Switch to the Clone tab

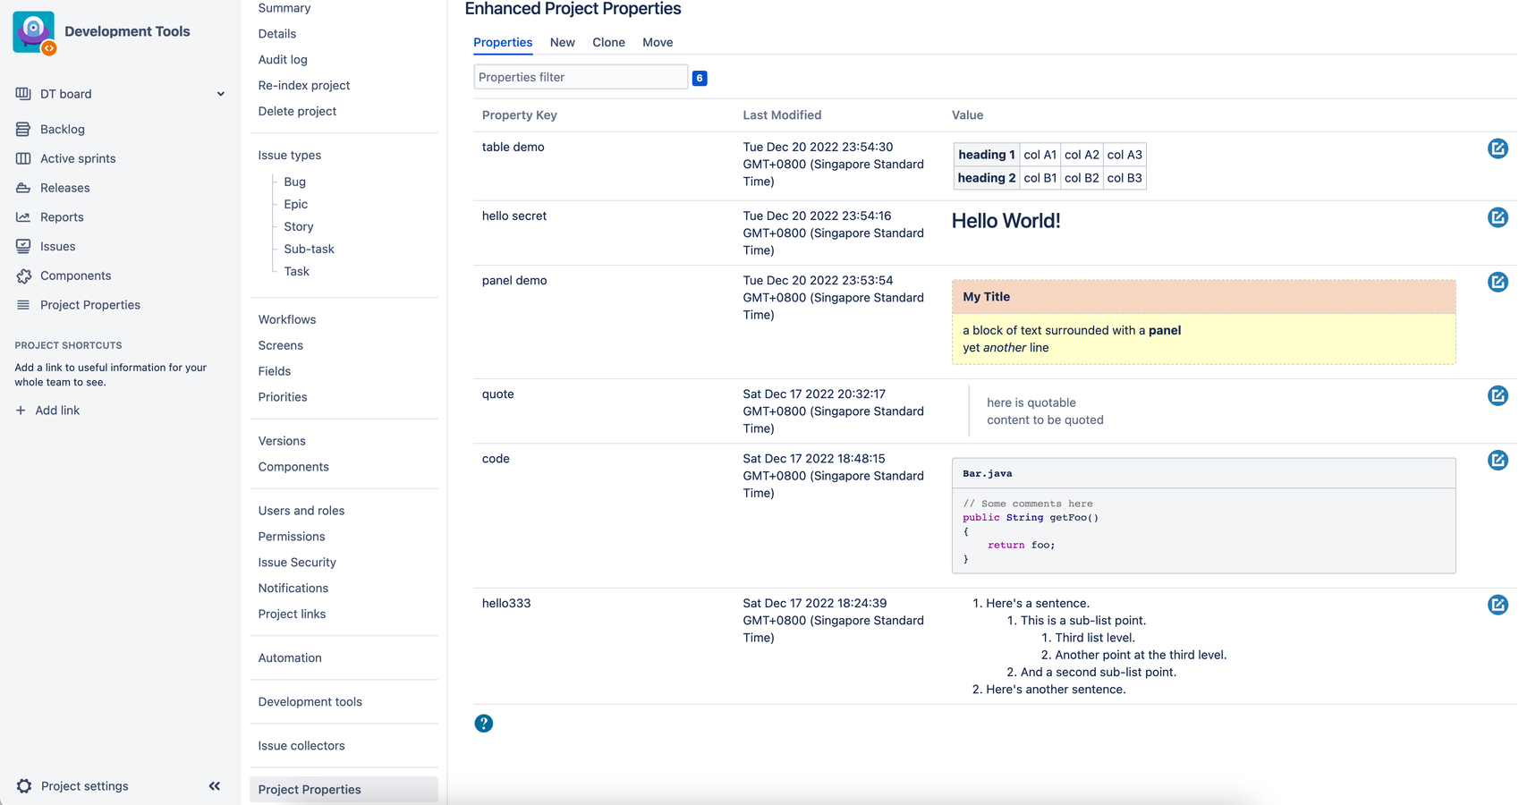(x=608, y=42)
